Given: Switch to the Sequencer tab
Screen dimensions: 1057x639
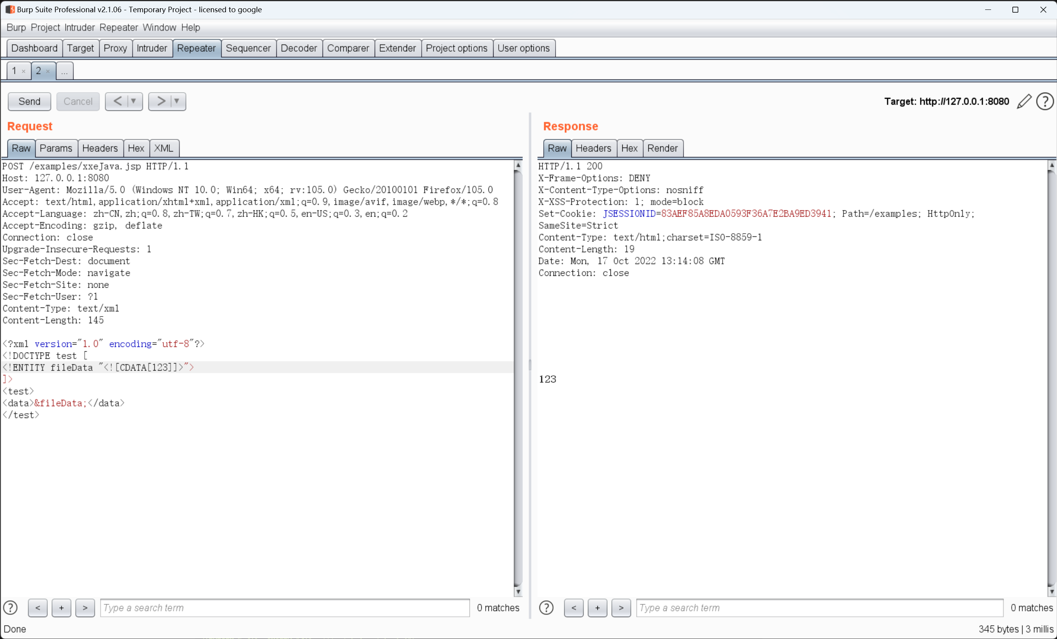Looking at the screenshot, I should pyautogui.click(x=248, y=48).
